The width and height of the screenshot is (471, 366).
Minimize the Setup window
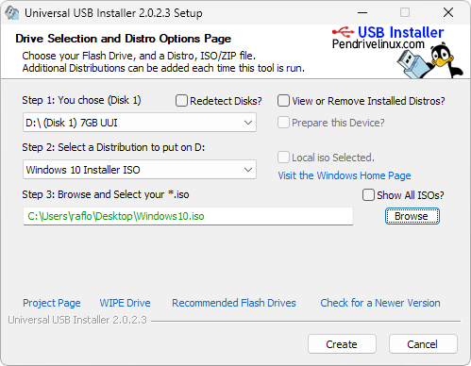pos(362,13)
